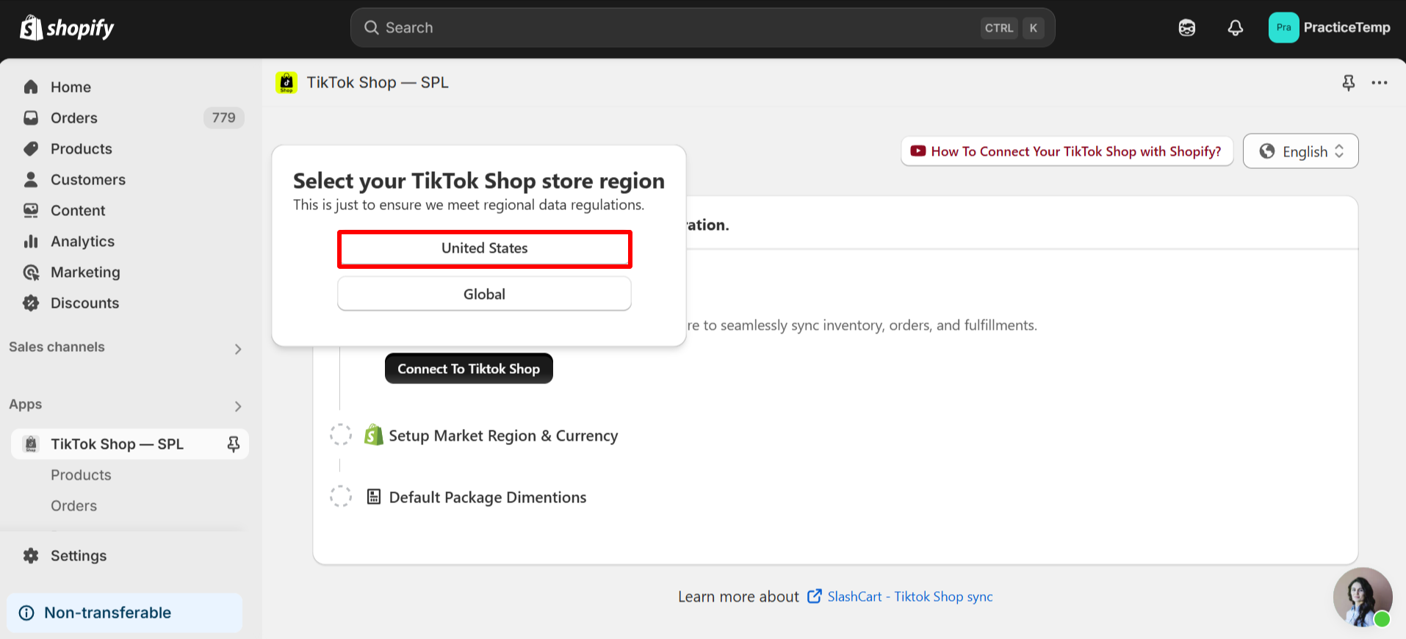
Task: Pin the app using header pin icon
Action: [x=1349, y=83]
